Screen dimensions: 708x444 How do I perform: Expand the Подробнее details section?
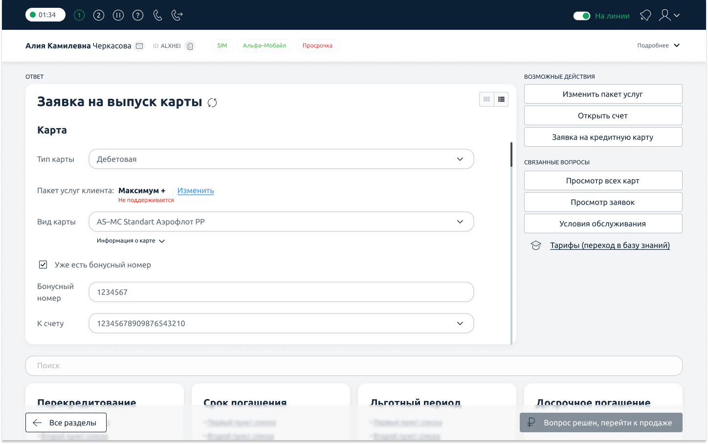[x=658, y=45]
